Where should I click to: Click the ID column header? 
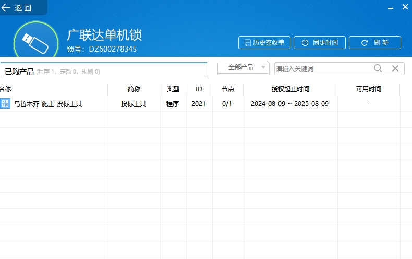(199, 89)
